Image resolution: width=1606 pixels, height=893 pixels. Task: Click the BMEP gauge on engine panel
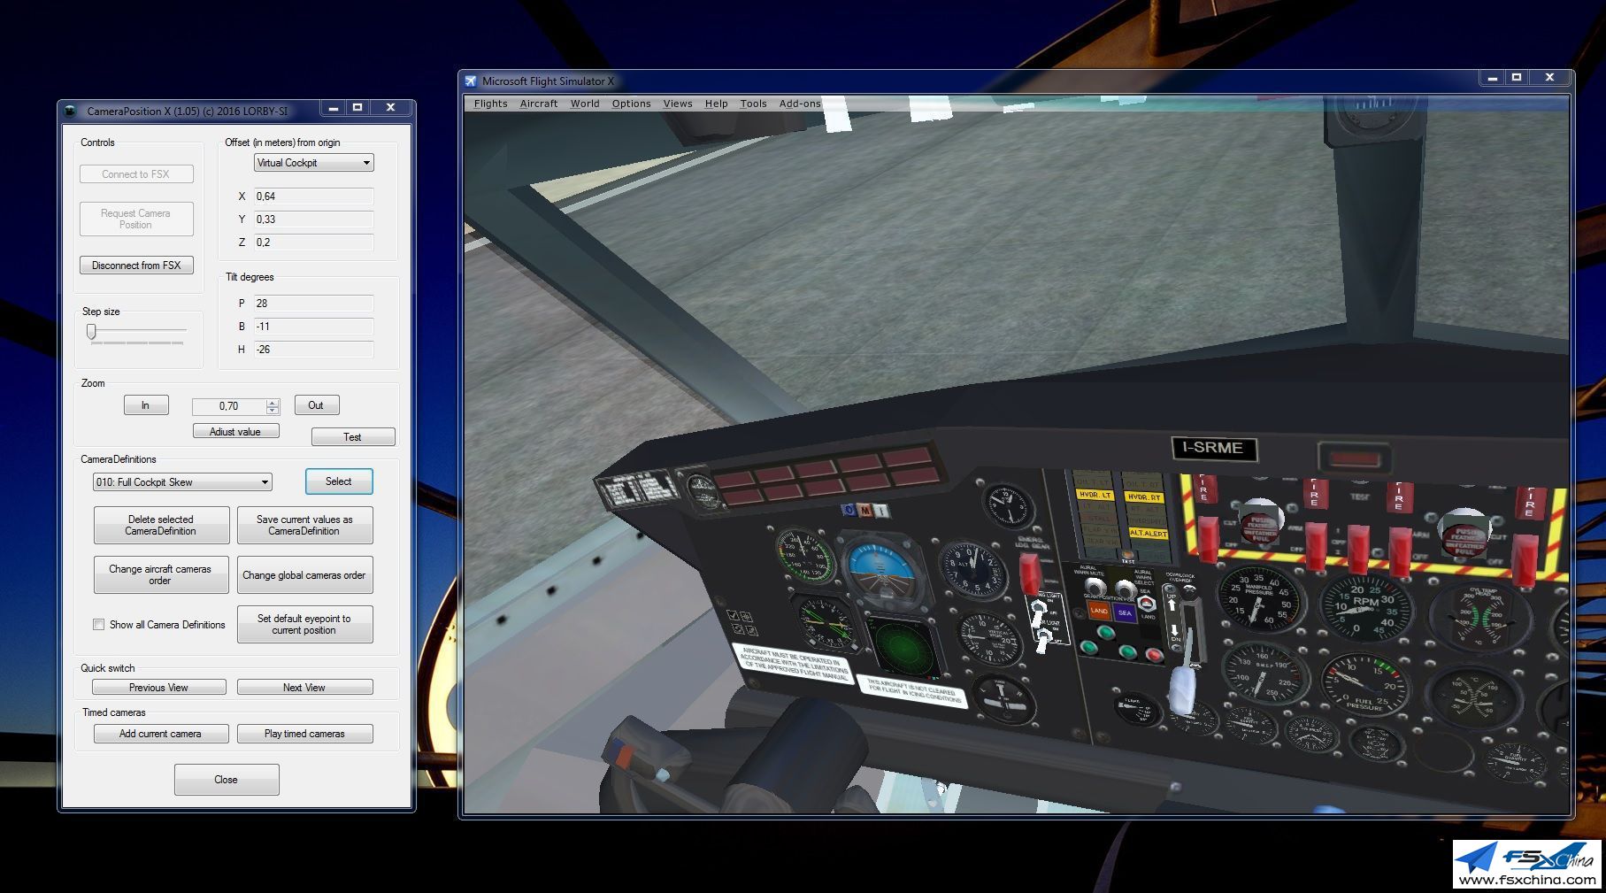click(x=1266, y=674)
